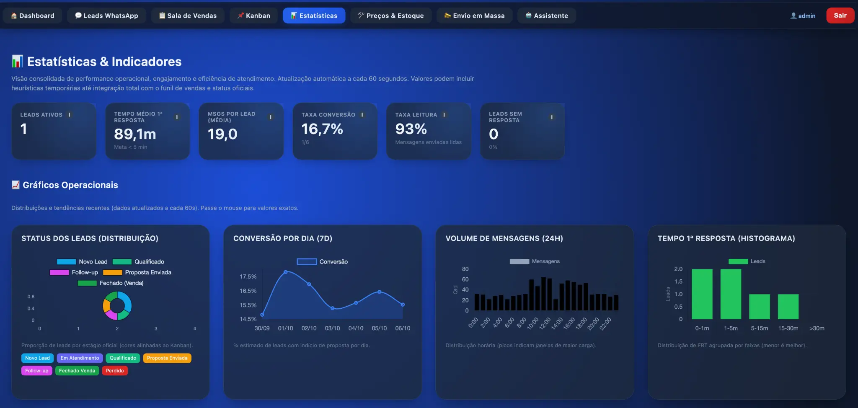Click info icon on Taxa Leitura card
858x408 pixels.
coord(444,115)
